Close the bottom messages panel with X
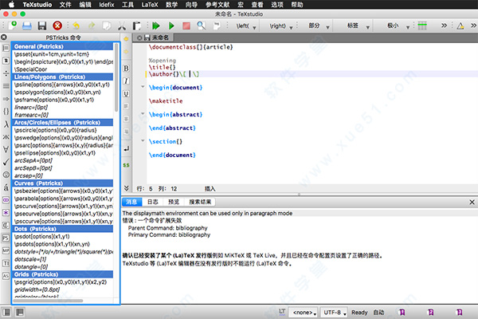This screenshot has height=319, width=478. pyautogui.click(x=472, y=202)
